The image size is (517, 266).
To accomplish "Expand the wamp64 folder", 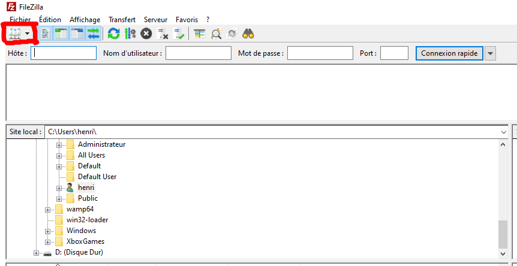I will pos(47,210).
